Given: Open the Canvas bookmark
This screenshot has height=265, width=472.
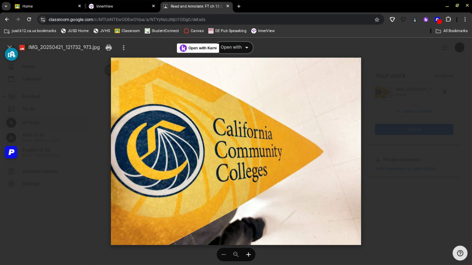Looking at the screenshot, I should [x=194, y=31].
